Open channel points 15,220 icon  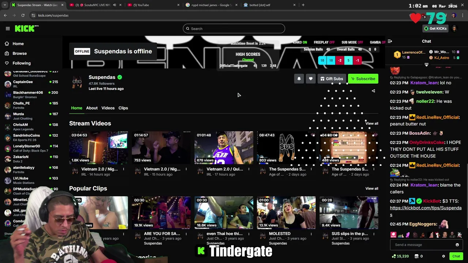pyautogui.click(x=400, y=256)
